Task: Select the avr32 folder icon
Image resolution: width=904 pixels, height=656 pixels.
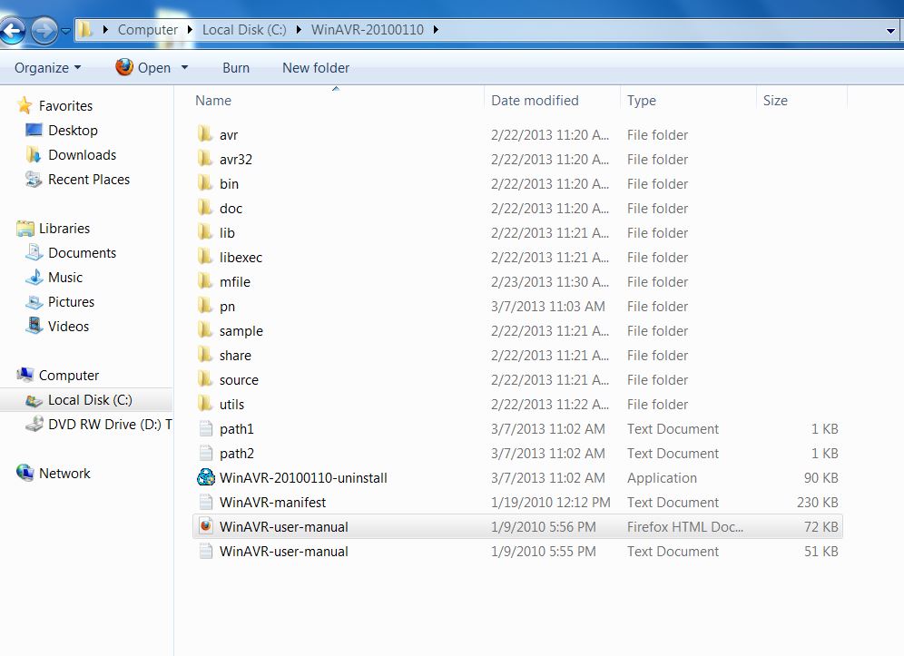Action: pos(204,159)
